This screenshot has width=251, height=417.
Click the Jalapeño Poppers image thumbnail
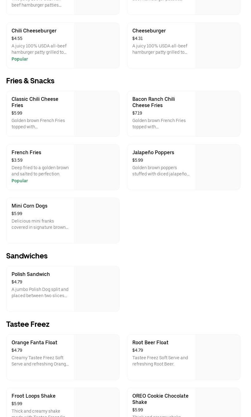point(217,167)
